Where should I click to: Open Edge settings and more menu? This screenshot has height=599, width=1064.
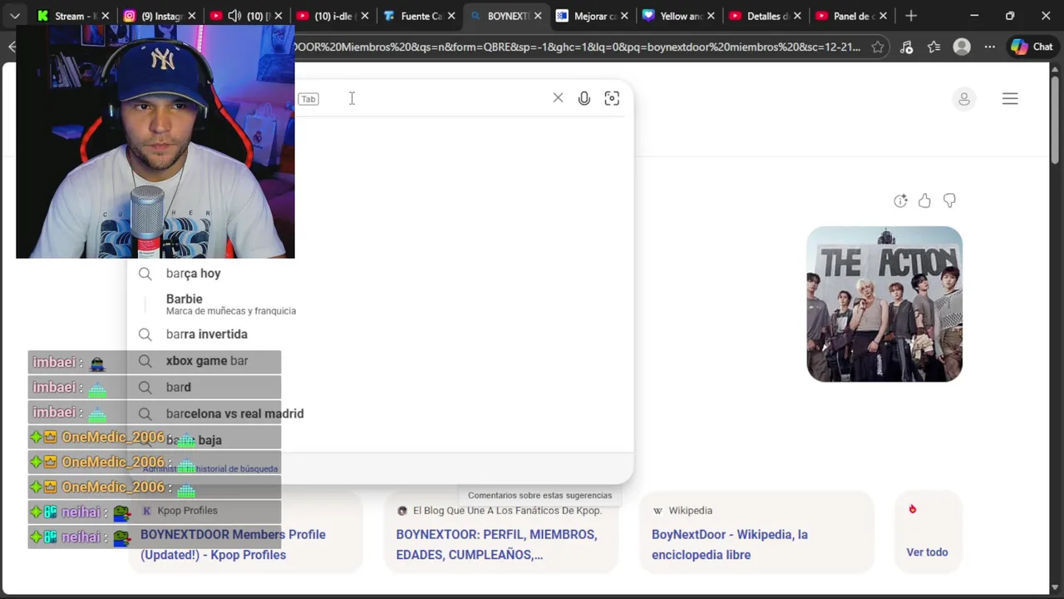tap(989, 47)
